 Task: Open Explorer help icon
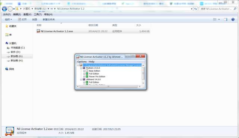click(x=233, y=19)
